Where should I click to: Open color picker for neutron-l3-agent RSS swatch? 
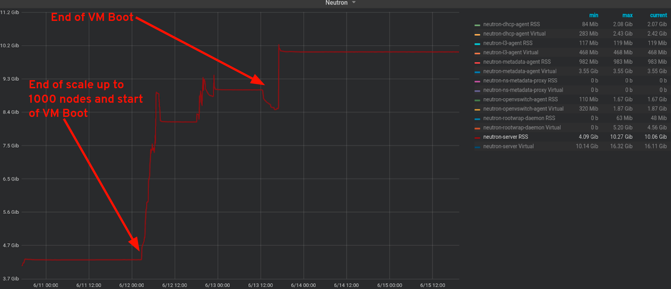pyautogui.click(x=477, y=44)
